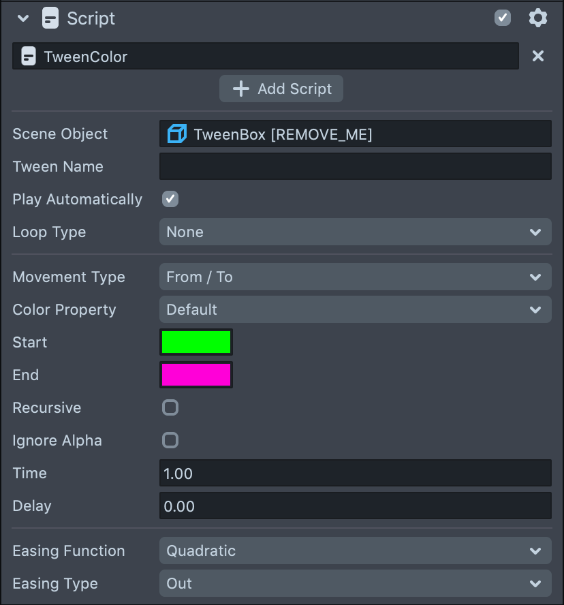Click the Tween Name input field
The width and height of the screenshot is (564, 605).
[355, 166]
